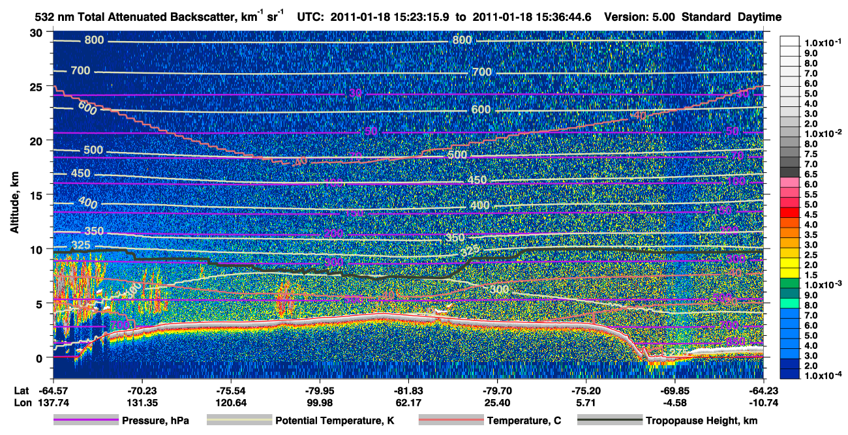
Task: Click the longitude value '-4.58'
Action: [x=674, y=402]
